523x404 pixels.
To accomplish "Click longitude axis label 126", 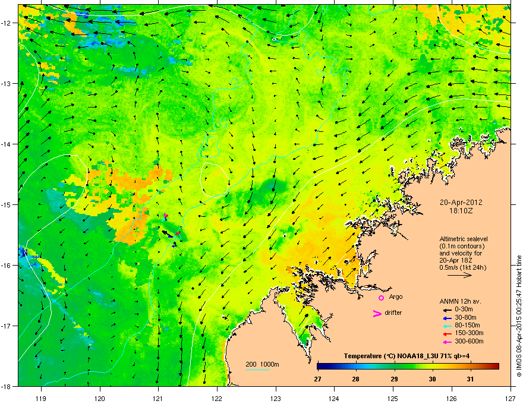I will [x=451, y=398].
